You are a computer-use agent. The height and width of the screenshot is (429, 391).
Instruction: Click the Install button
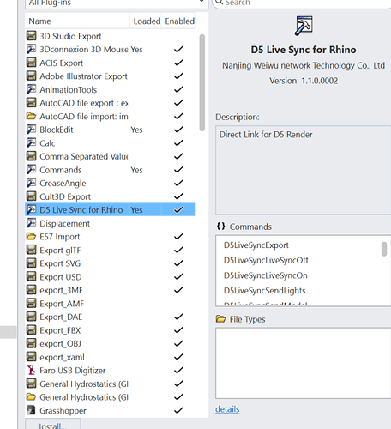(x=52, y=424)
